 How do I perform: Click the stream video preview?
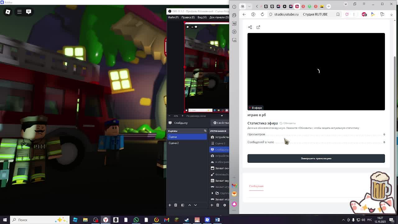(316, 72)
